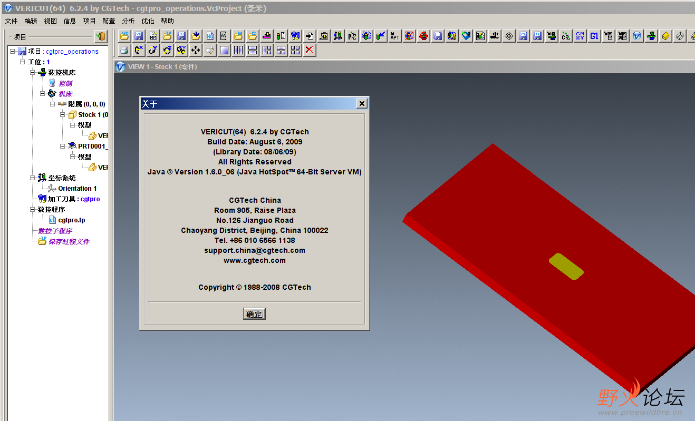Click the crosshair target toolbar icon
695x421 pixels.
point(509,36)
